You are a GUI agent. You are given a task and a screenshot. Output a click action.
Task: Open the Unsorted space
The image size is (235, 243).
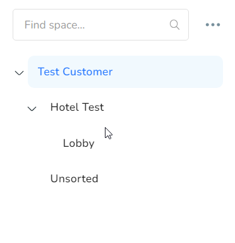pos(75,178)
